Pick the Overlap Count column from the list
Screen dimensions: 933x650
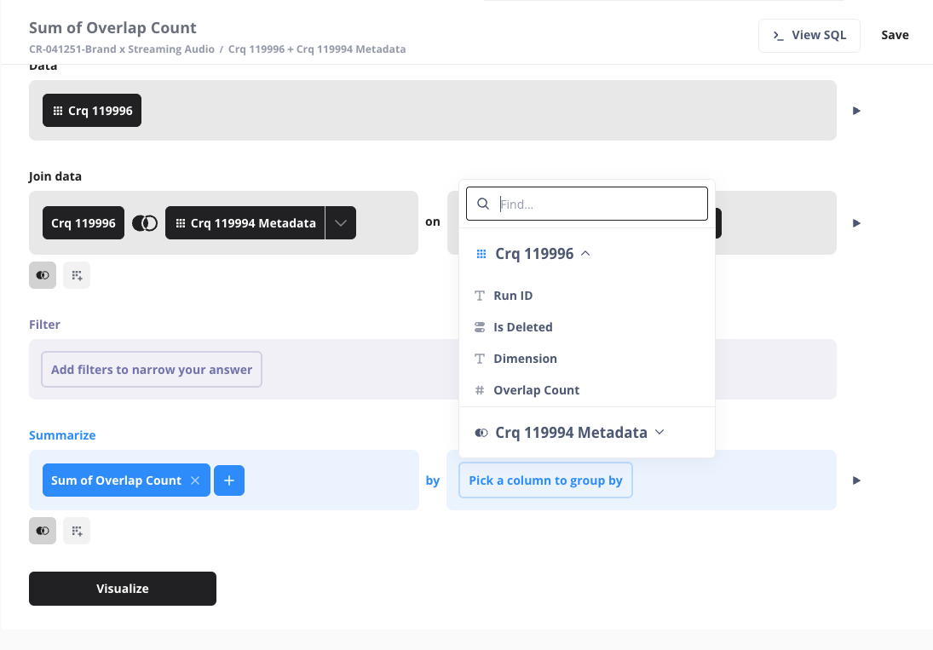[536, 390]
